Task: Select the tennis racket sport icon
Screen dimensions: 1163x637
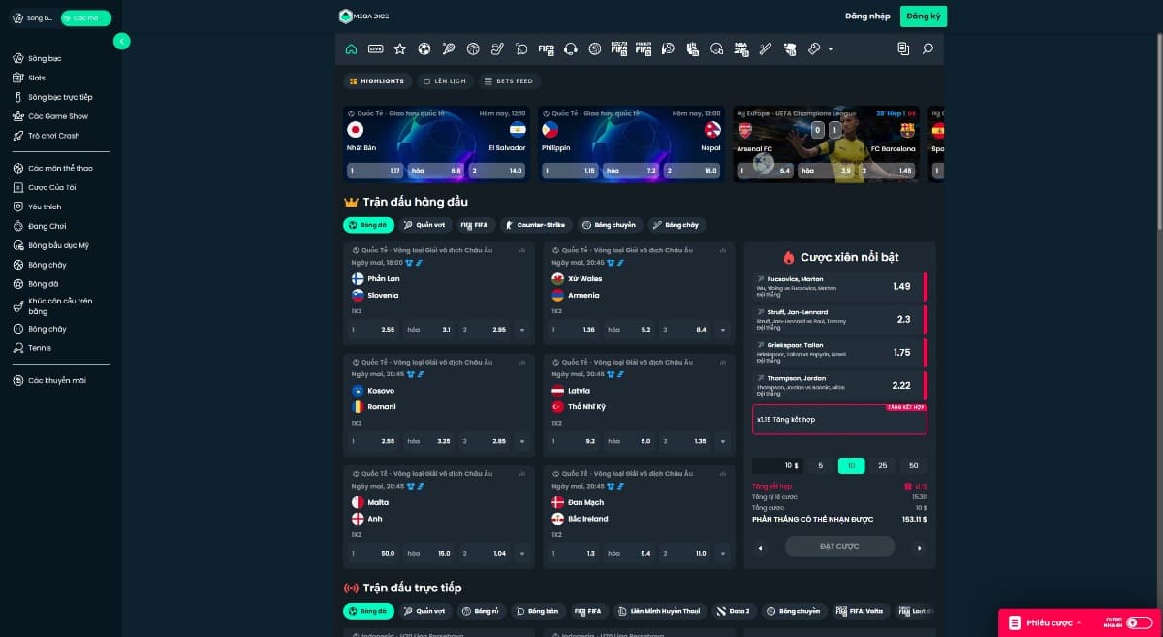Action: pyautogui.click(x=449, y=48)
